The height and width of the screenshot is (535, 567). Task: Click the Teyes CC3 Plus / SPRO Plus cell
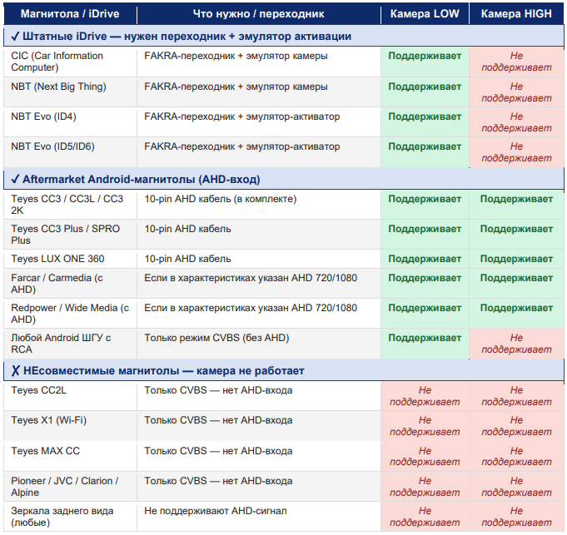[70, 235]
